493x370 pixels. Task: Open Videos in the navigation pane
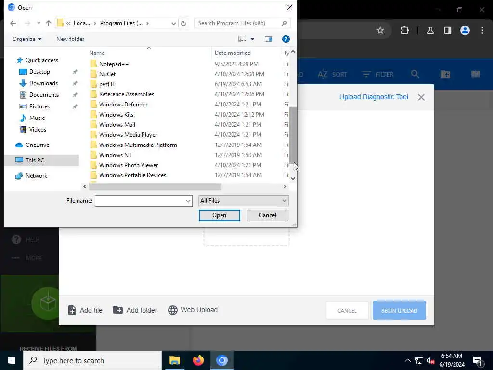38,130
